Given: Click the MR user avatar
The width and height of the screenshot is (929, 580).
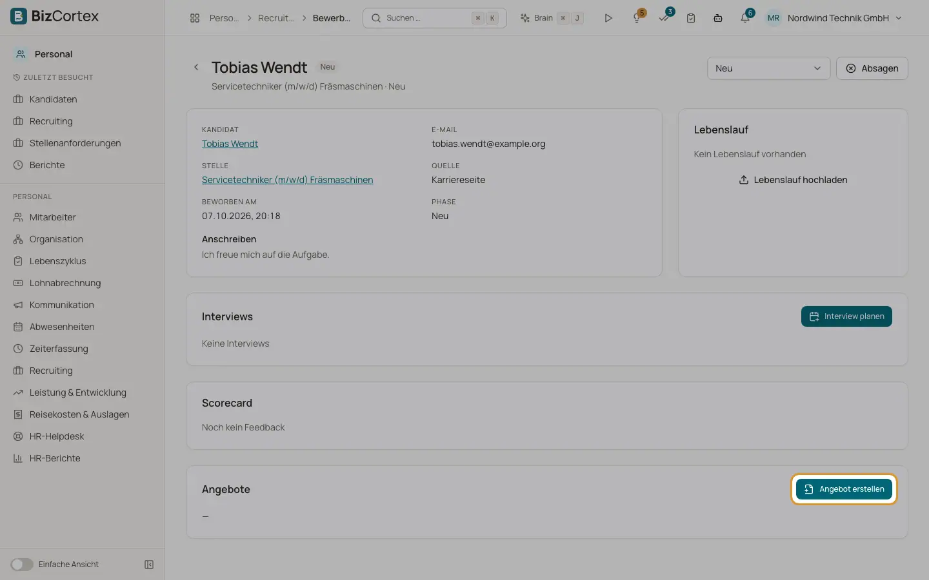Looking at the screenshot, I should (774, 18).
